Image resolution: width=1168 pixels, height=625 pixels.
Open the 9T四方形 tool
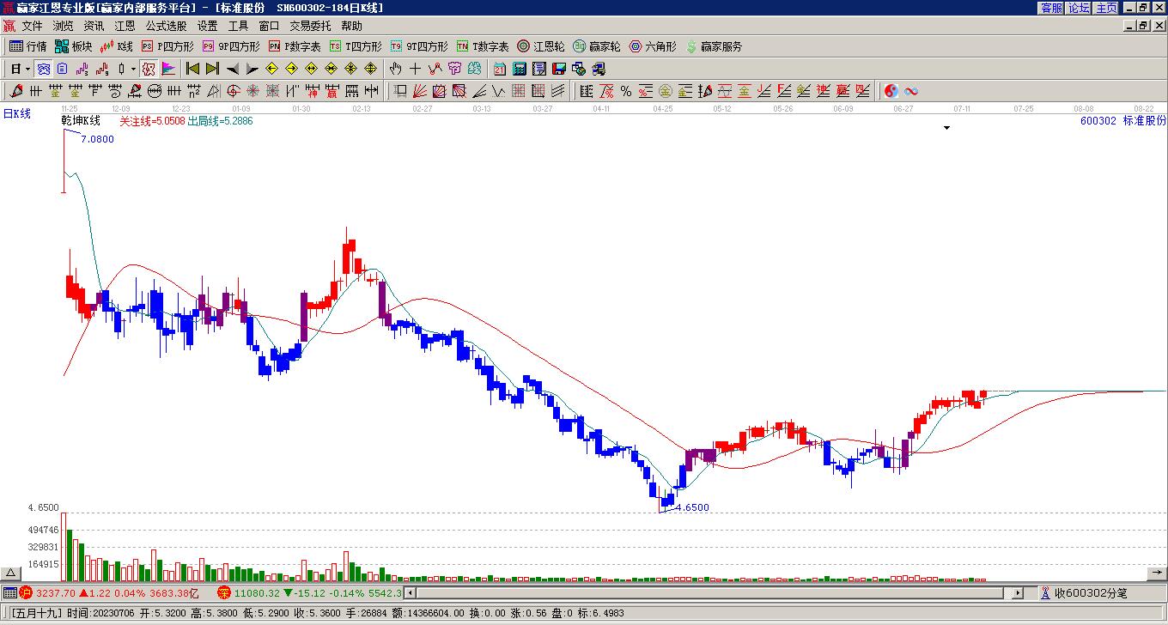point(419,46)
